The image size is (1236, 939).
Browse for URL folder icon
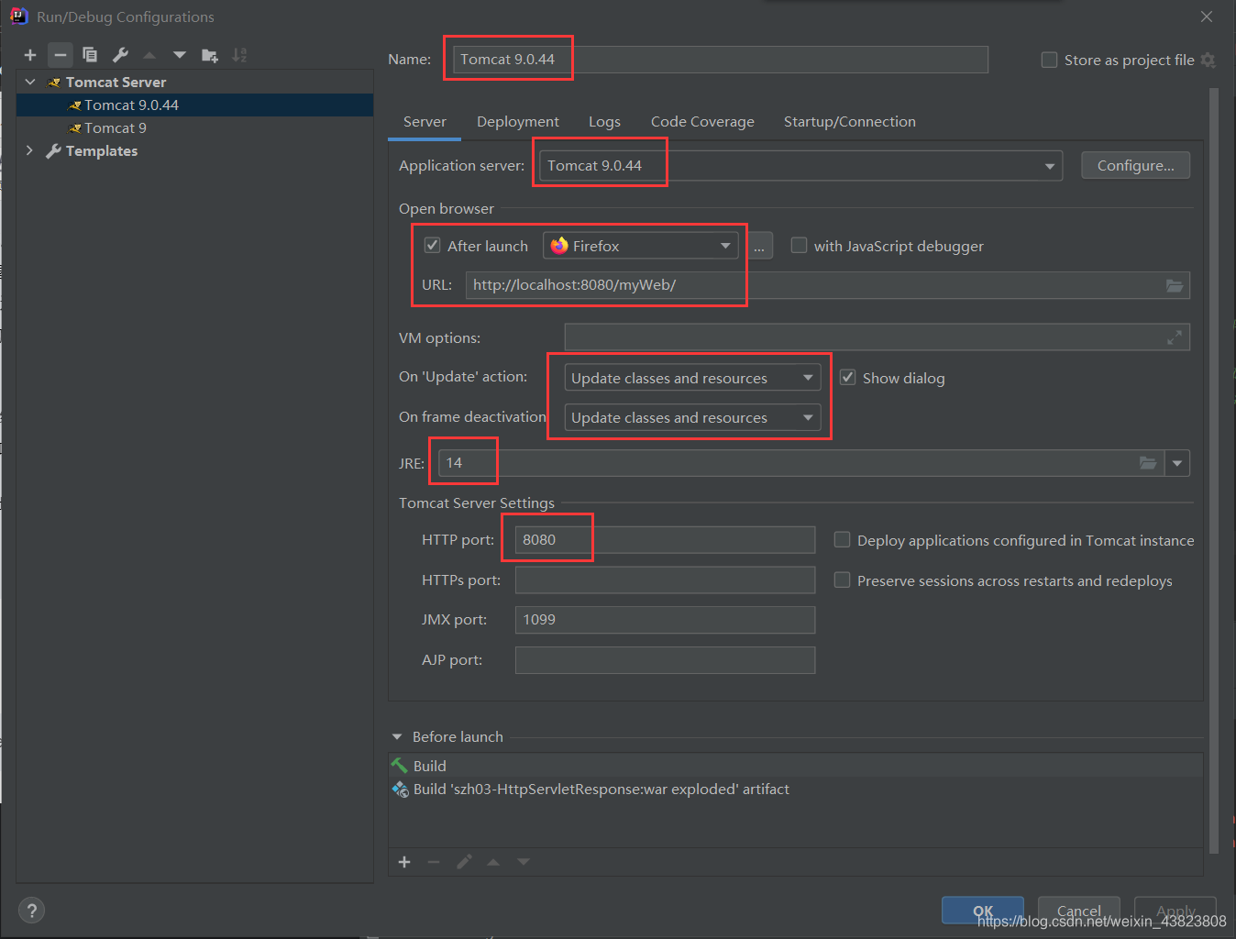click(x=1175, y=285)
